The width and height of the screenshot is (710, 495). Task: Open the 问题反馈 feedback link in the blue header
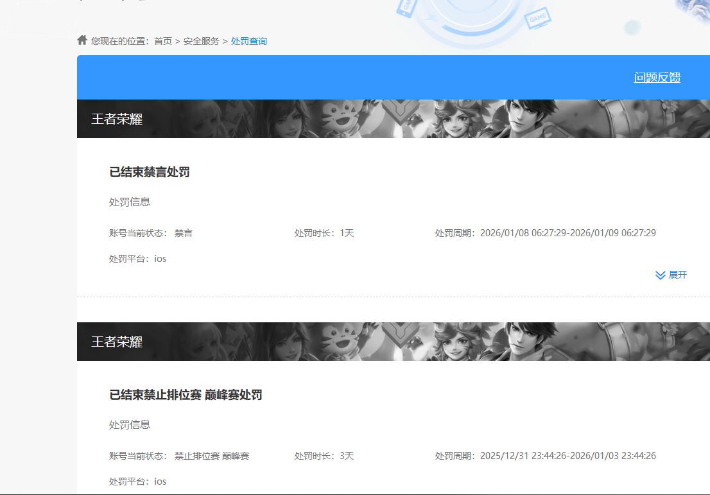coord(657,77)
